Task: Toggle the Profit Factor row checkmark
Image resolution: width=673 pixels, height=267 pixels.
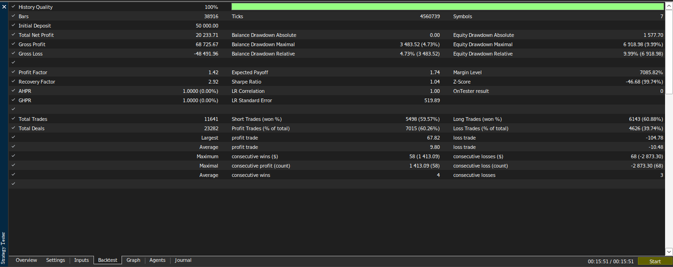Action: tap(13, 72)
